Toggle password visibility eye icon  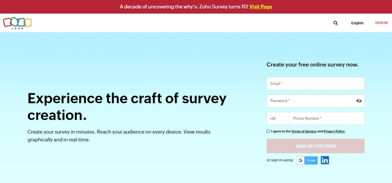click(359, 101)
